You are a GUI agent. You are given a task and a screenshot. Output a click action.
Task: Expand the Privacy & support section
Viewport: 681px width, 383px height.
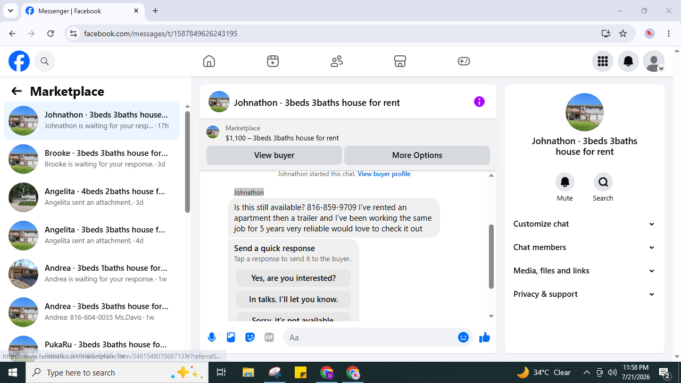[585, 294]
